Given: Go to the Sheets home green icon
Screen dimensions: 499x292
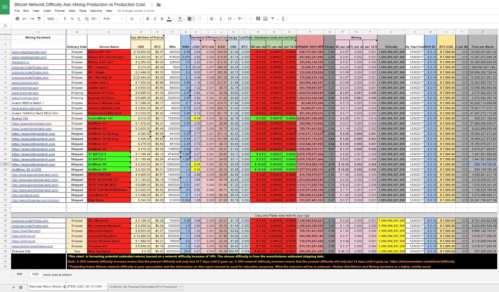Looking at the screenshot, I should tap(5, 7).
